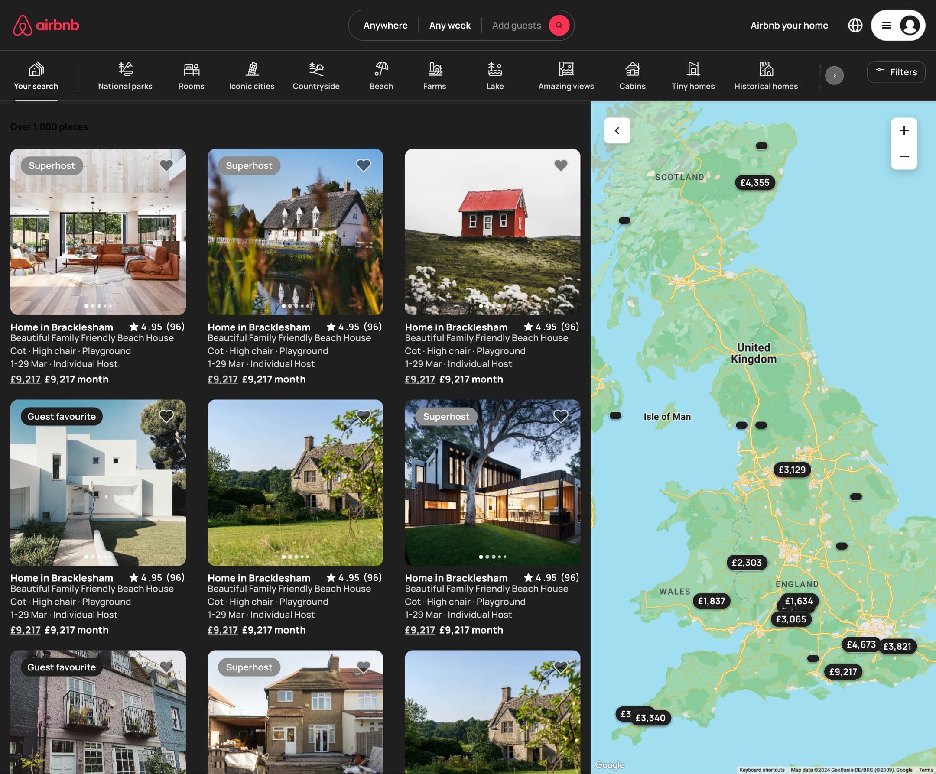Open the red house listing photo
936x774 pixels.
point(493,232)
